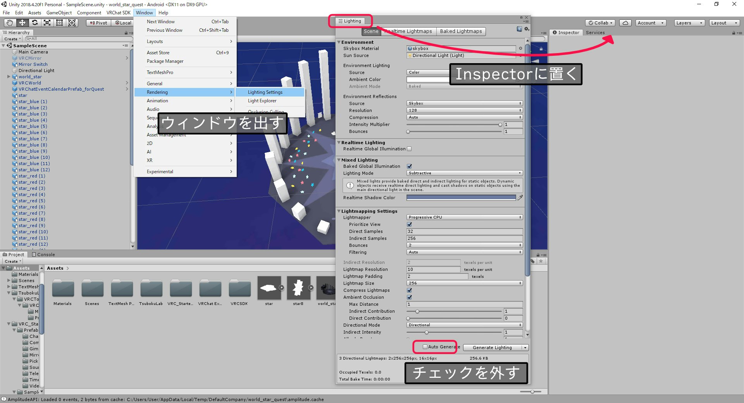Select the Materials folder icon in Assets
Screen dimensions: 744x403
click(x=63, y=289)
